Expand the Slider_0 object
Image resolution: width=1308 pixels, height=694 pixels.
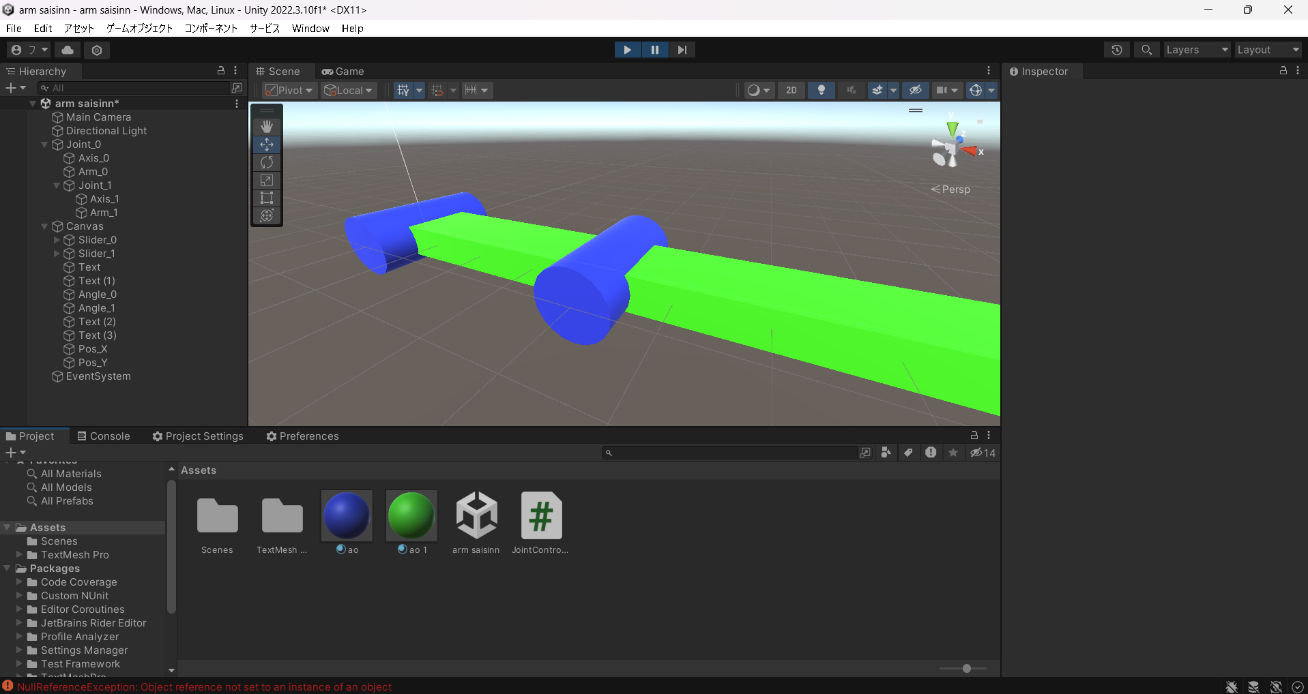tap(57, 240)
